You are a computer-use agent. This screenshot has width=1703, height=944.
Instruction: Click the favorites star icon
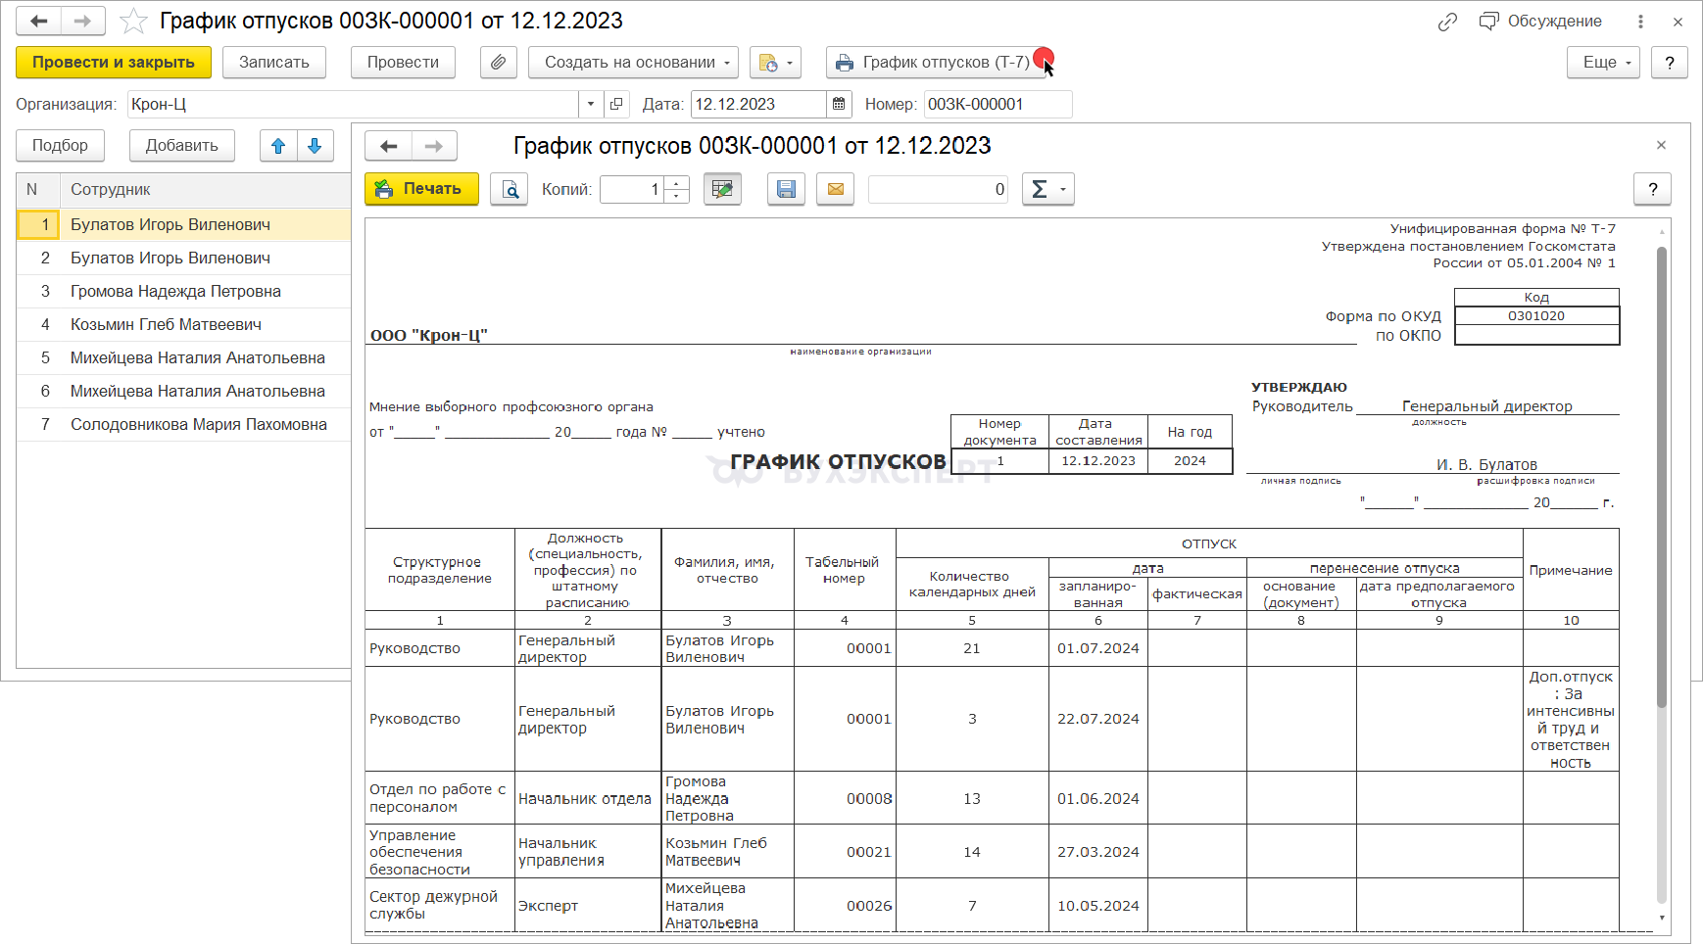[x=133, y=21]
